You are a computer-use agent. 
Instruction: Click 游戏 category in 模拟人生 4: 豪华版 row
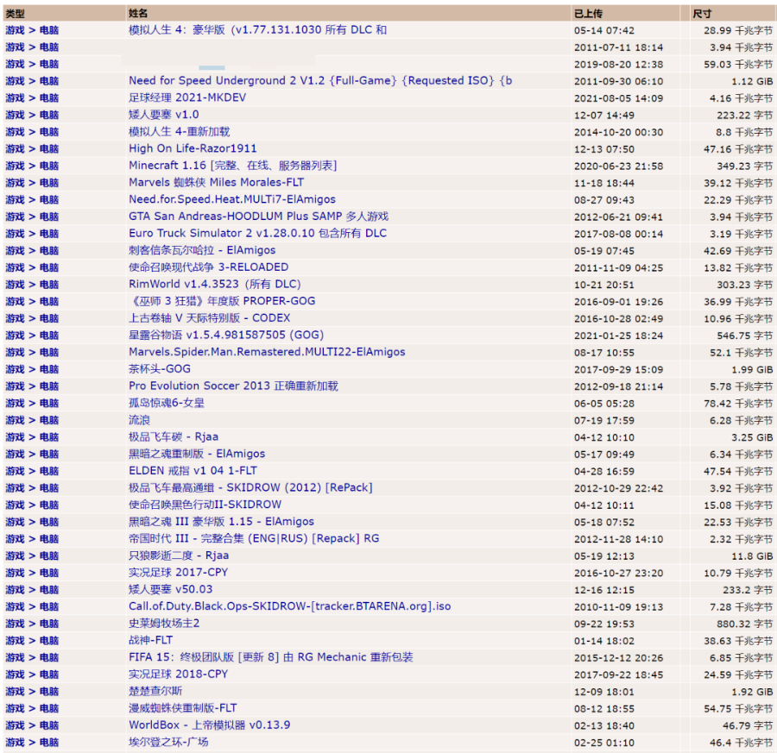coord(15,30)
